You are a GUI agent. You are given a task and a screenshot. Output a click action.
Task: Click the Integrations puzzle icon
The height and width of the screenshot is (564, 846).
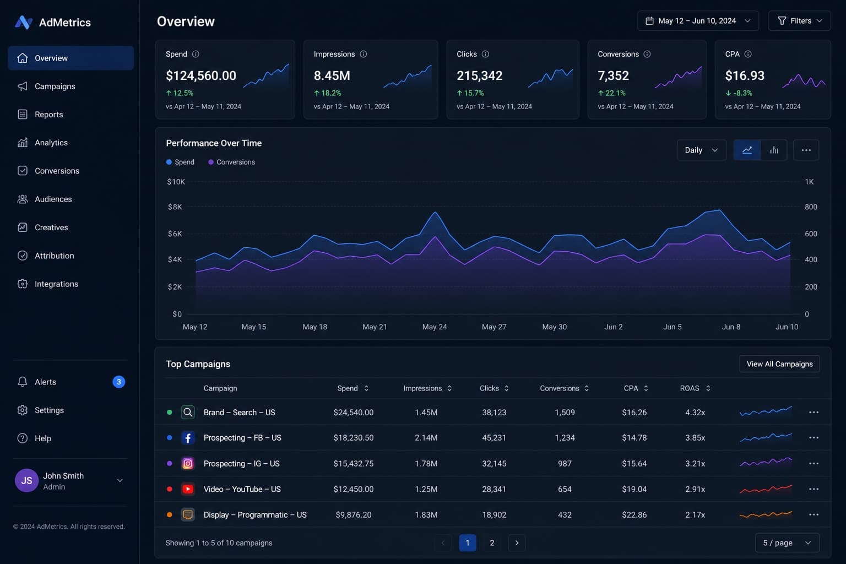coord(23,284)
